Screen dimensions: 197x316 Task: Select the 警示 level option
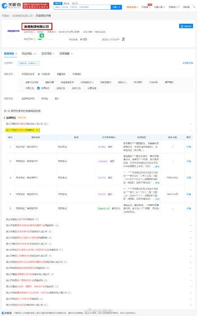click(x=55, y=99)
